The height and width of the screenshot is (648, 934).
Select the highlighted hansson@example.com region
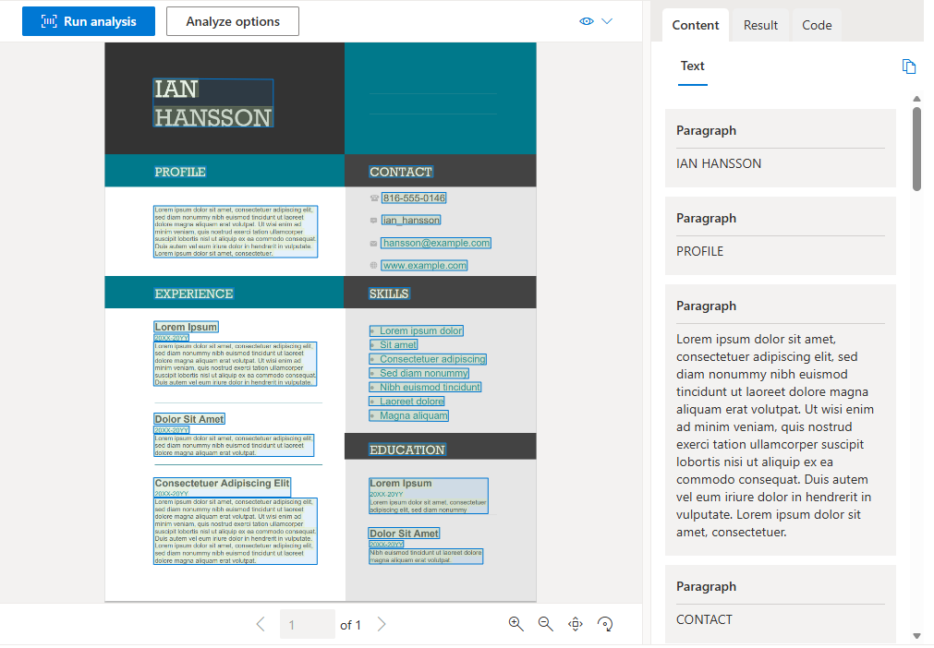point(435,243)
